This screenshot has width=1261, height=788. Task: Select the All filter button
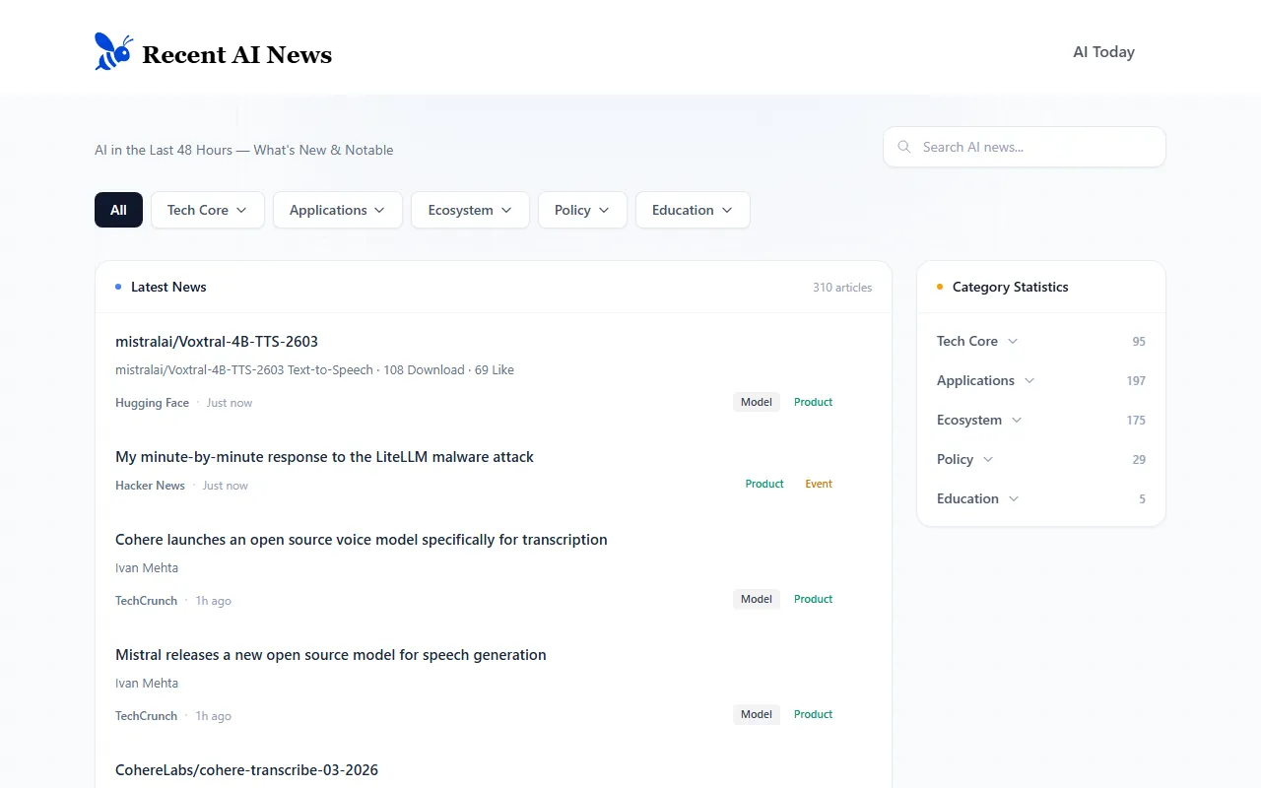[x=118, y=210]
